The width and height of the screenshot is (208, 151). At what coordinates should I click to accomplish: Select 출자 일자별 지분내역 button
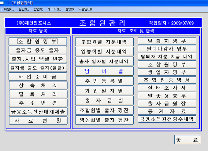pyautogui.click(x=104, y=61)
